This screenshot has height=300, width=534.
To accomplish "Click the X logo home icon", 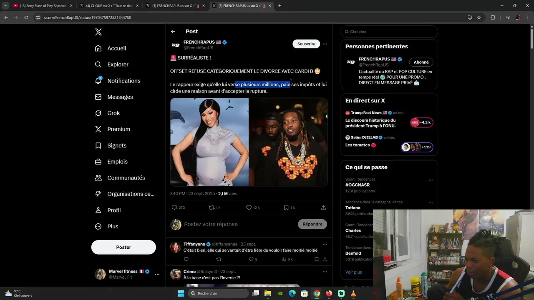I will coord(98,32).
